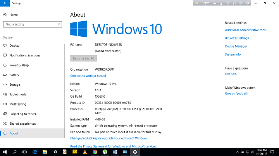Click the script-letter icon in floating toolbar
This screenshot has width=279, height=156.
(197, 3)
